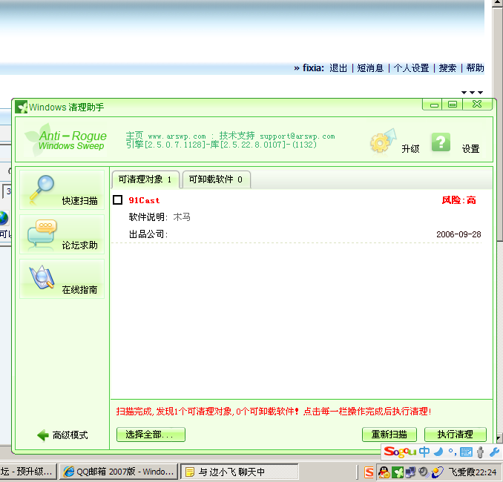This screenshot has width=503, height=482.
Task: Open the 论坛求助 forum help option
Action: pyautogui.click(x=62, y=235)
